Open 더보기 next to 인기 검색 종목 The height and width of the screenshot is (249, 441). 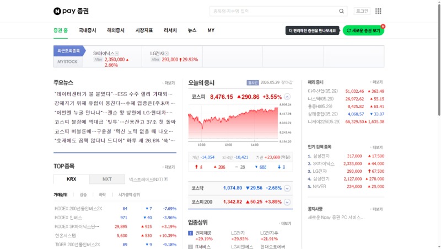[x=377, y=147]
